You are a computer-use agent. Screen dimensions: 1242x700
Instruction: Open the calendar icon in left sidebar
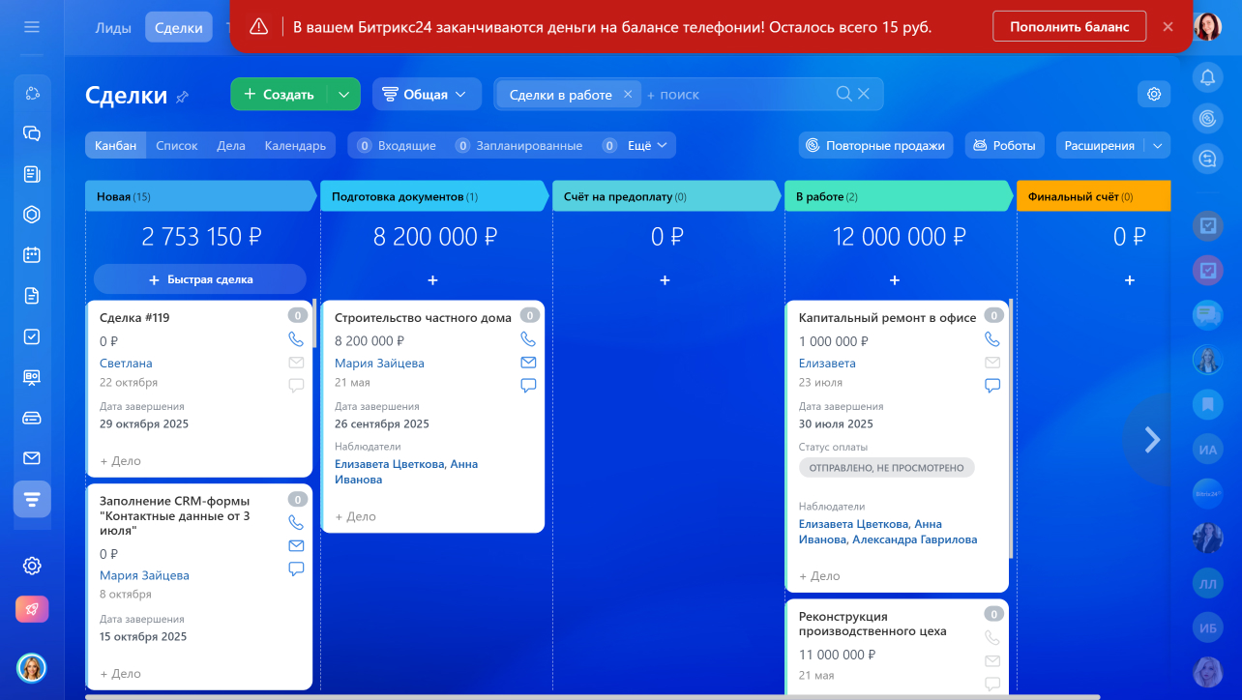pos(32,255)
